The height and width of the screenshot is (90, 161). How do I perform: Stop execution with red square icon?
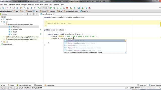[67, 8]
